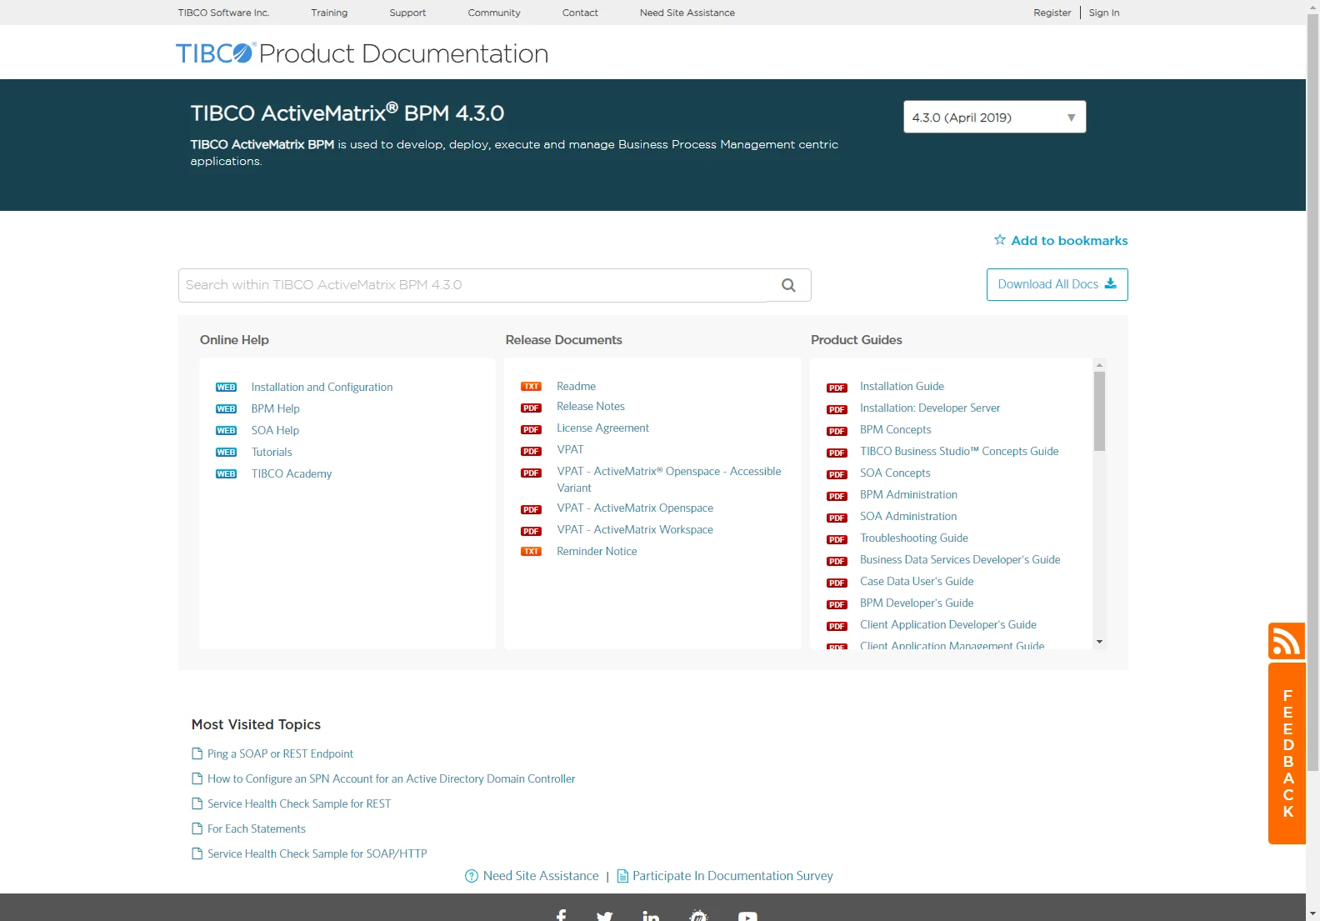Open the BPM Administration guide

coord(908,494)
